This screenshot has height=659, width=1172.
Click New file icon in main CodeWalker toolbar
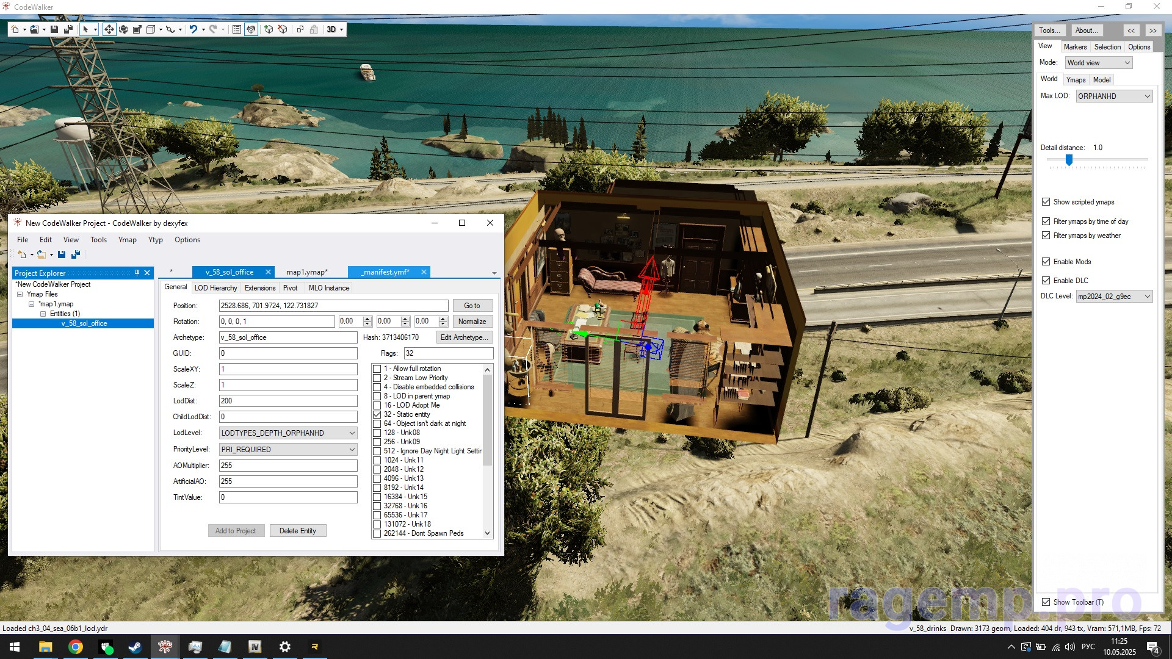pyautogui.click(x=15, y=29)
